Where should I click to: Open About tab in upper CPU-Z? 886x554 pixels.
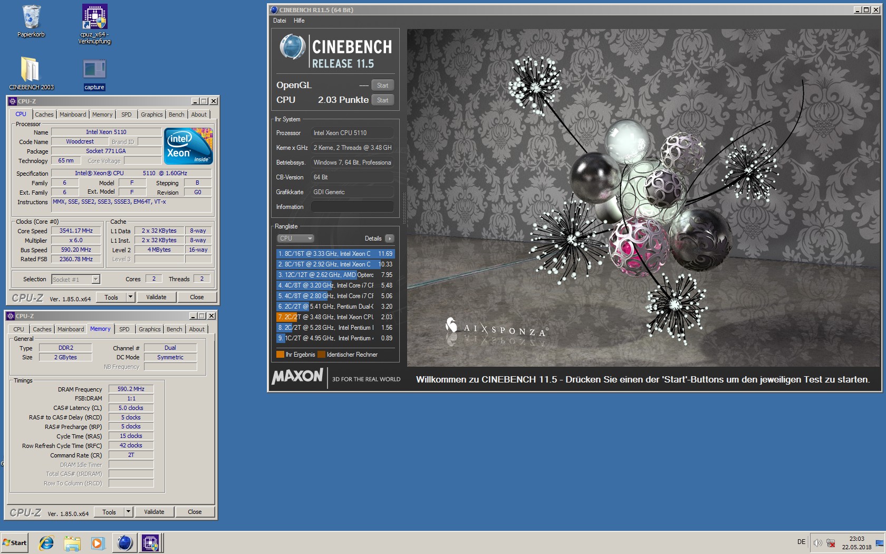tap(199, 114)
